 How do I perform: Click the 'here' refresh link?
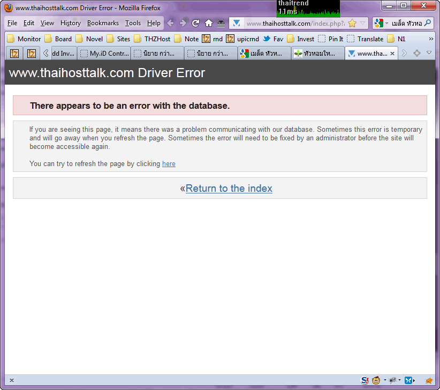[169, 164]
